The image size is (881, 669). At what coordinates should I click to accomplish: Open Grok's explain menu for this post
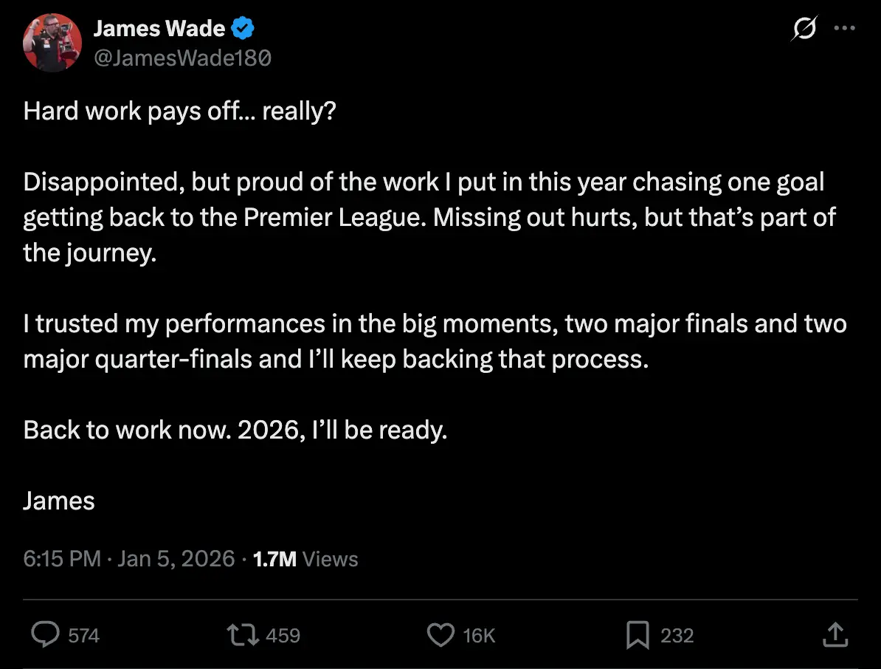coord(804,28)
